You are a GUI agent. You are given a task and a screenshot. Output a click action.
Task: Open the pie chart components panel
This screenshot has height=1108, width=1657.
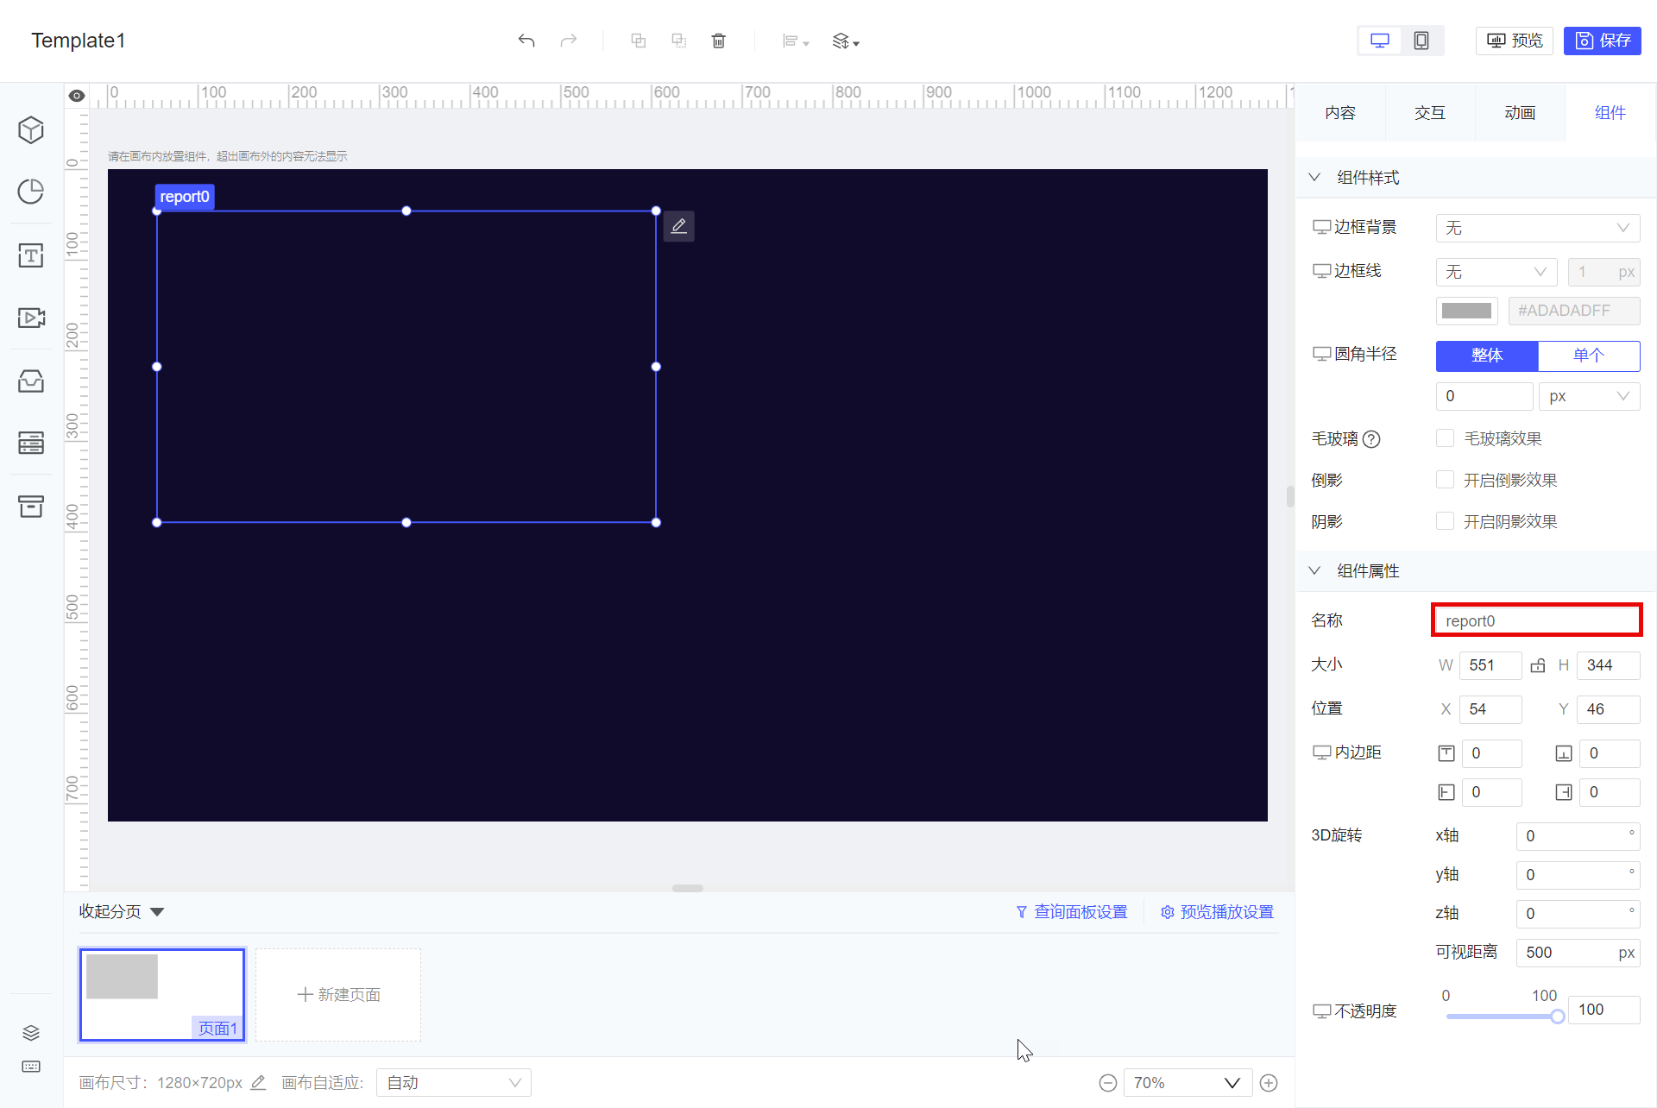(31, 192)
